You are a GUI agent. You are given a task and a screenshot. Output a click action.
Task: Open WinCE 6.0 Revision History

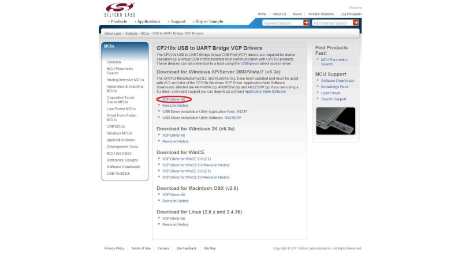(196, 165)
